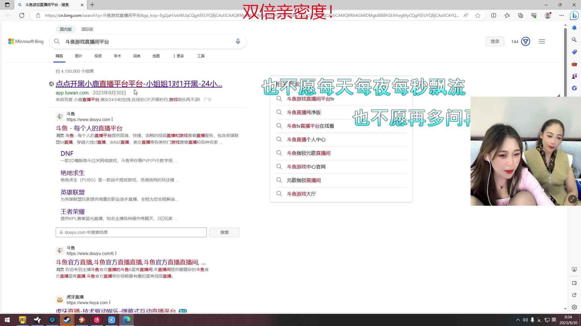Open the 斗鱼 - 每个人的直播平台 link
Viewport: 581px width, 326px height.
pos(89,128)
